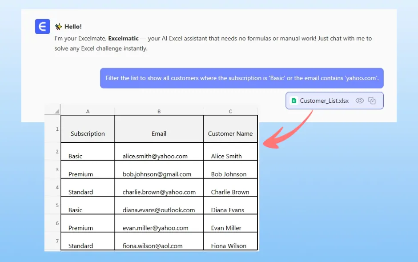Viewport: 418px width, 262px height.
Task: Select column B header
Action: (x=159, y=111)
